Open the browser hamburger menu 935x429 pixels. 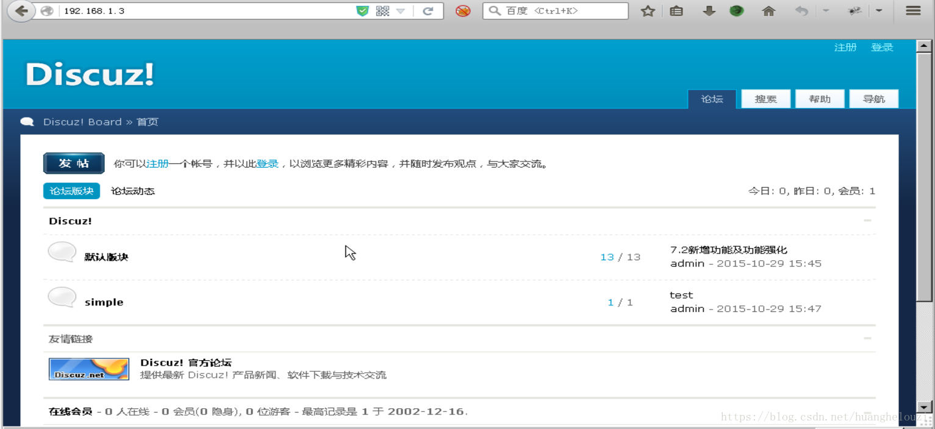tap(913, 11)
